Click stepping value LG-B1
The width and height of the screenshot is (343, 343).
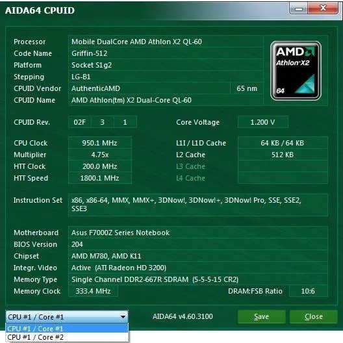(x=166, y=77)
